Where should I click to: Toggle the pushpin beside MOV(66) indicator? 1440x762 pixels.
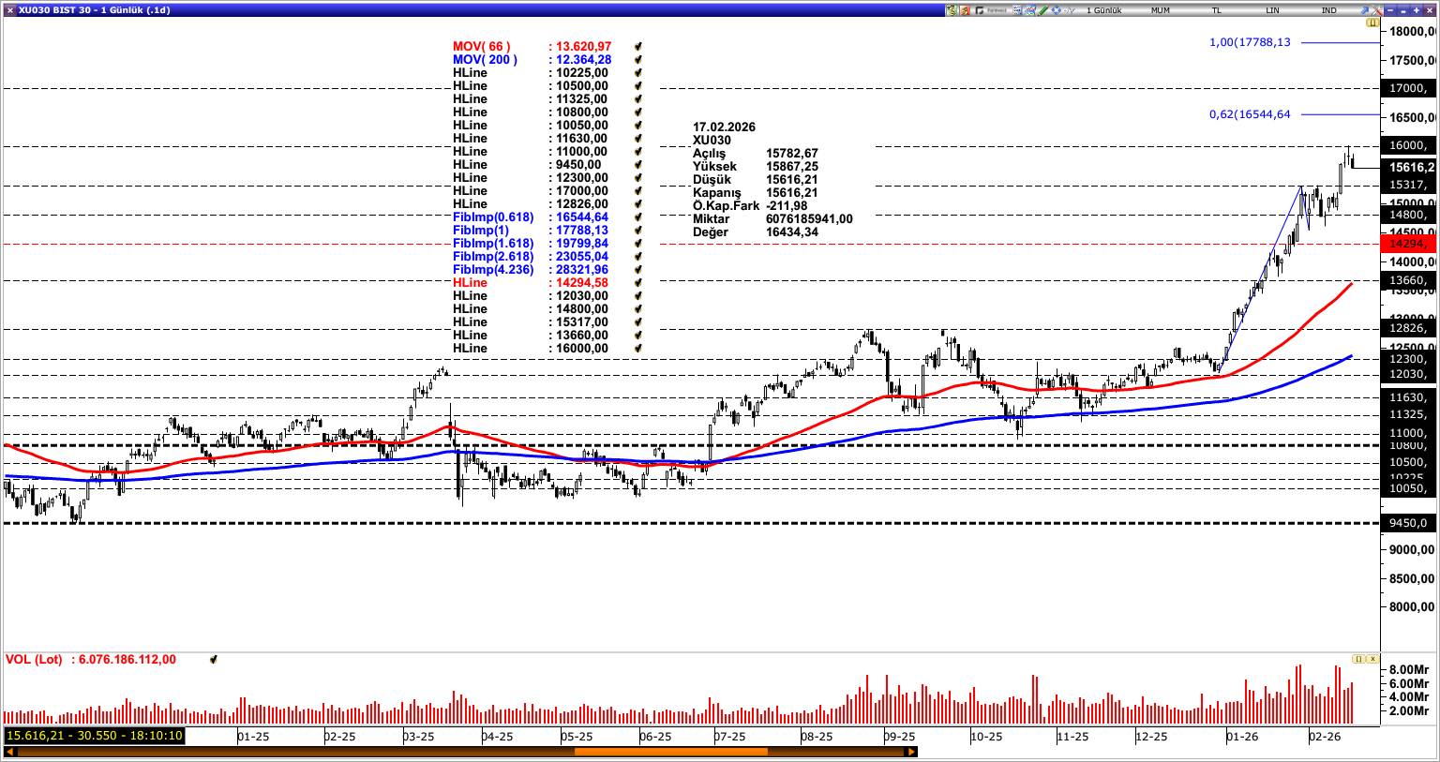pyautogui.click(x=639, y=44)
